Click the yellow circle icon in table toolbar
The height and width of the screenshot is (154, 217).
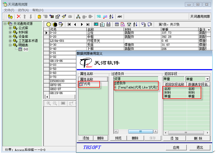[49, 25]
